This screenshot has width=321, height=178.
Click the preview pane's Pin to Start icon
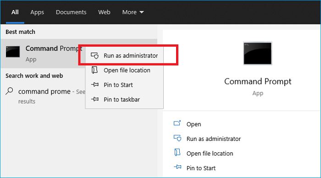[177, 167]
